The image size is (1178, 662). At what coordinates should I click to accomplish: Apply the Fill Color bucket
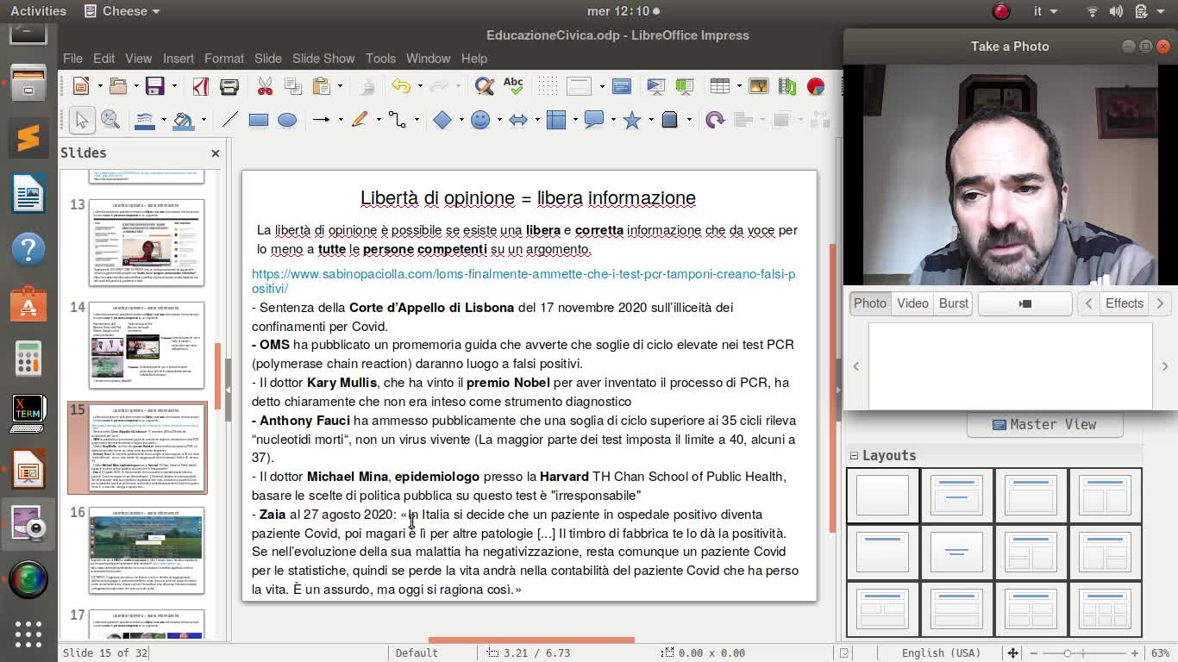(184, 120)
